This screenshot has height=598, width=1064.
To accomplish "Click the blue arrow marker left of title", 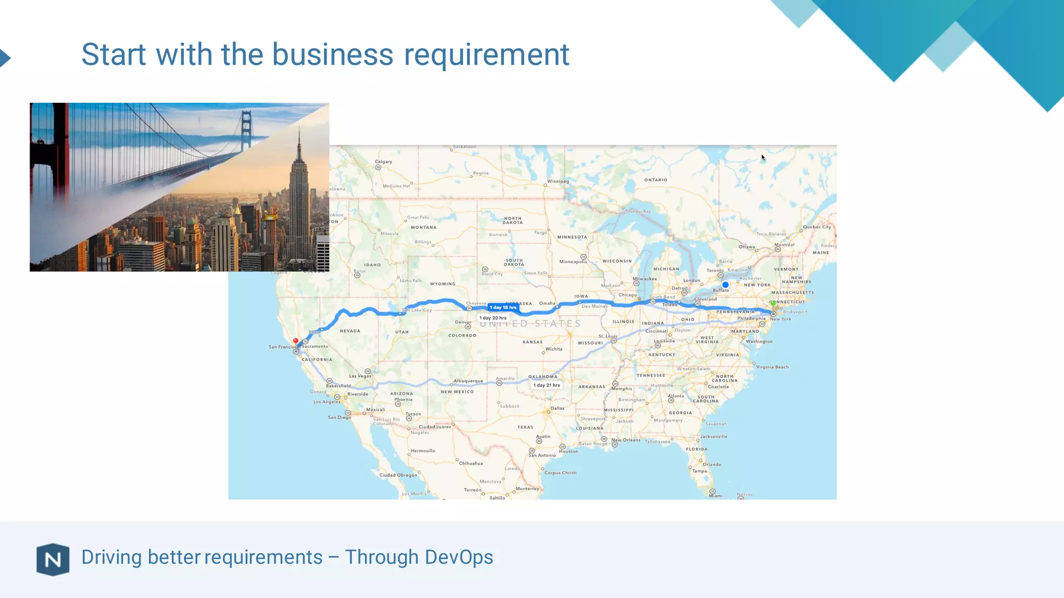I will (5, 58).
